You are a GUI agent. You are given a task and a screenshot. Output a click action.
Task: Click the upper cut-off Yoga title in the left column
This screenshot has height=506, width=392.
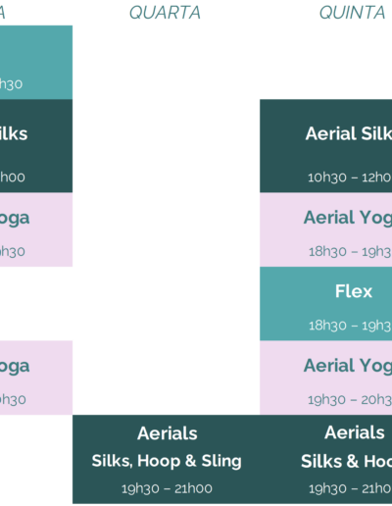point(15,219)
